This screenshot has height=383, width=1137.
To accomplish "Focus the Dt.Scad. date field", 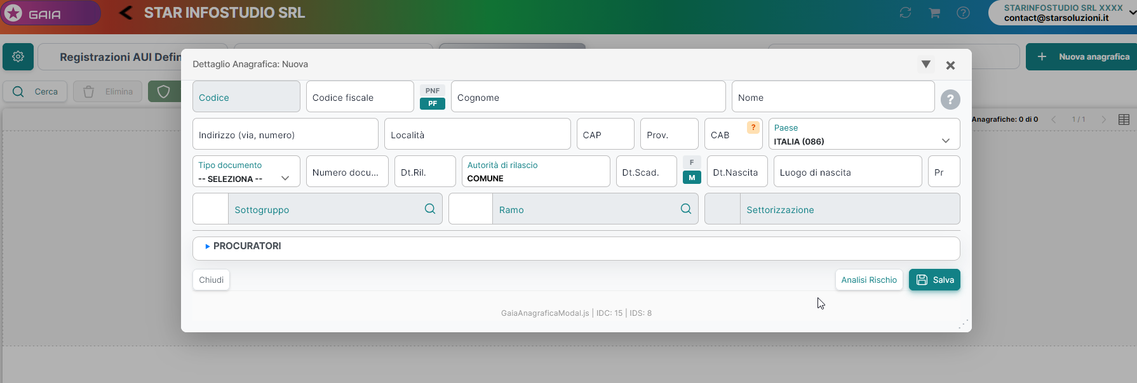I will (x=647, y=171).
